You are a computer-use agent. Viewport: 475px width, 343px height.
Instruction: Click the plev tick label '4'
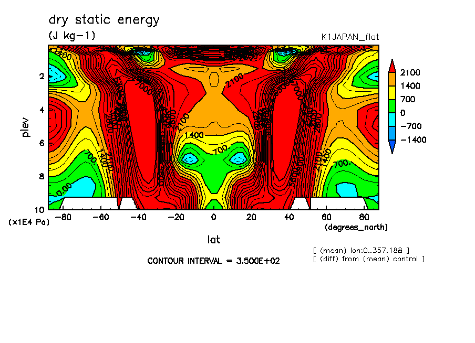(x=42, y=110)
